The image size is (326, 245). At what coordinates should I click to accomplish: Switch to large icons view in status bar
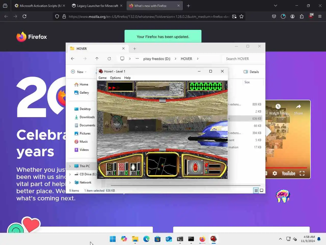pos(262,190)
